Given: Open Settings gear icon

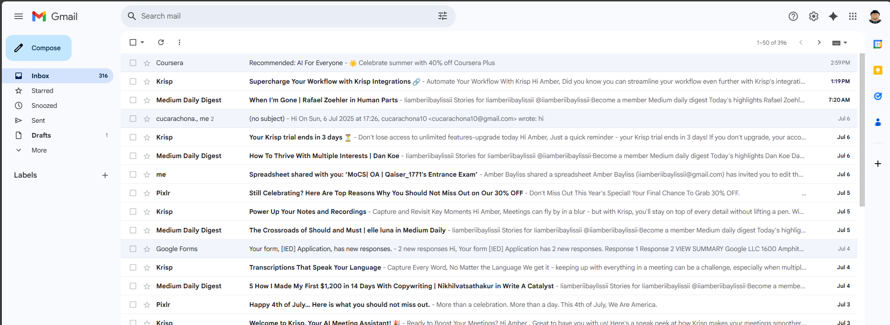Looking at the screenshot, I should (814, 16).
